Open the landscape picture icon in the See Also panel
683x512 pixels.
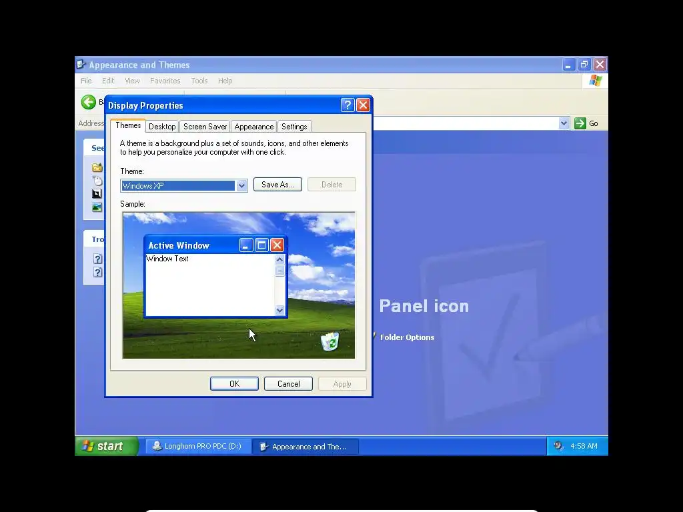[x=97, y=207]
